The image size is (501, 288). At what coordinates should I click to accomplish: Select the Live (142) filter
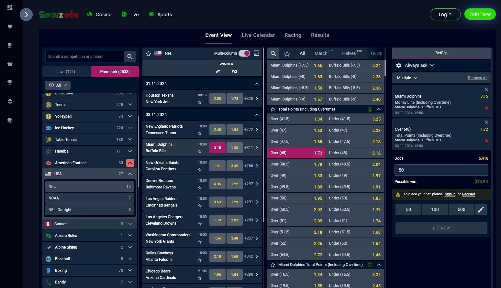pos(66,72)
